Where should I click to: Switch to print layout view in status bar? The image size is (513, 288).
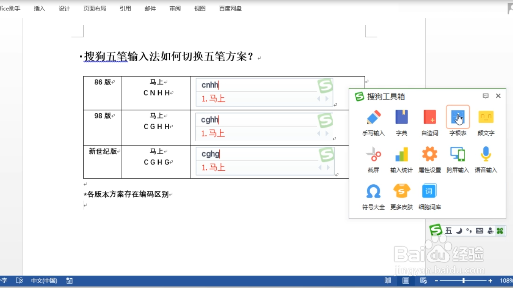point(406,281)
